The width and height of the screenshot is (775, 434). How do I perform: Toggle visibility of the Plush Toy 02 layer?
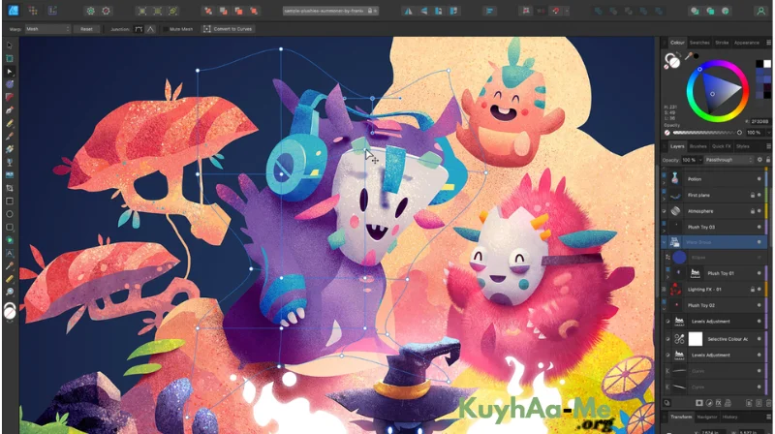pyautogui.click(x=759, y=305)
